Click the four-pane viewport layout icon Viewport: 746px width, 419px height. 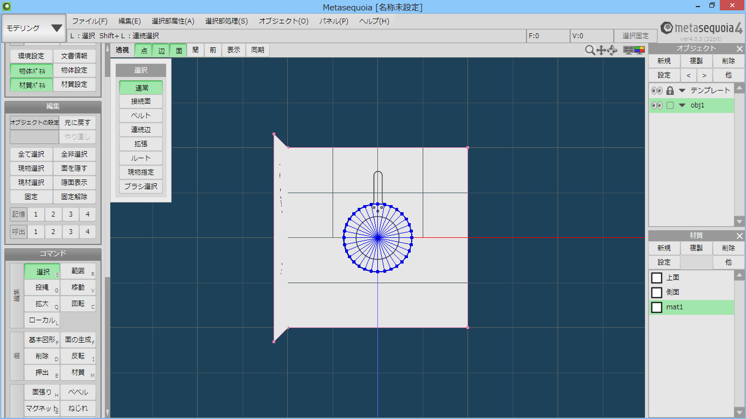tap(628, 50)
